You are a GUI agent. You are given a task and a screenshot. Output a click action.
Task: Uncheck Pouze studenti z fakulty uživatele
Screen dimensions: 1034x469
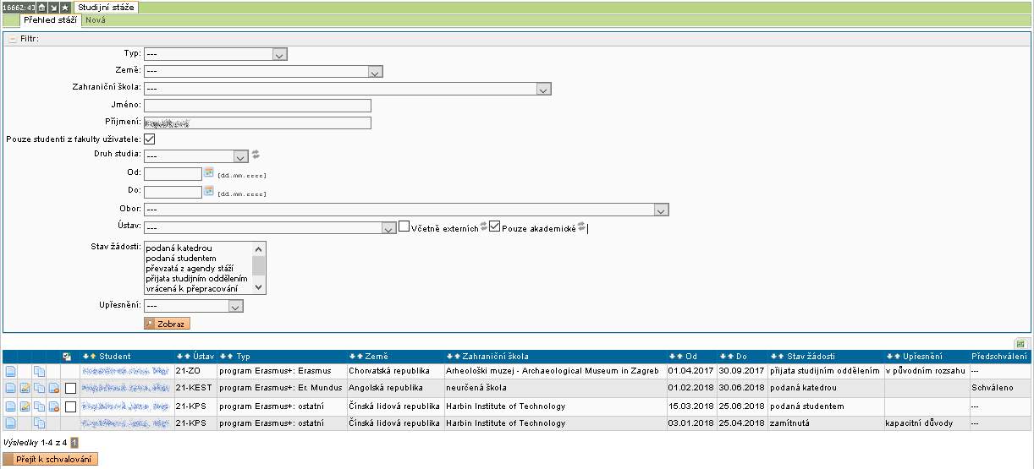click(150, 139)
